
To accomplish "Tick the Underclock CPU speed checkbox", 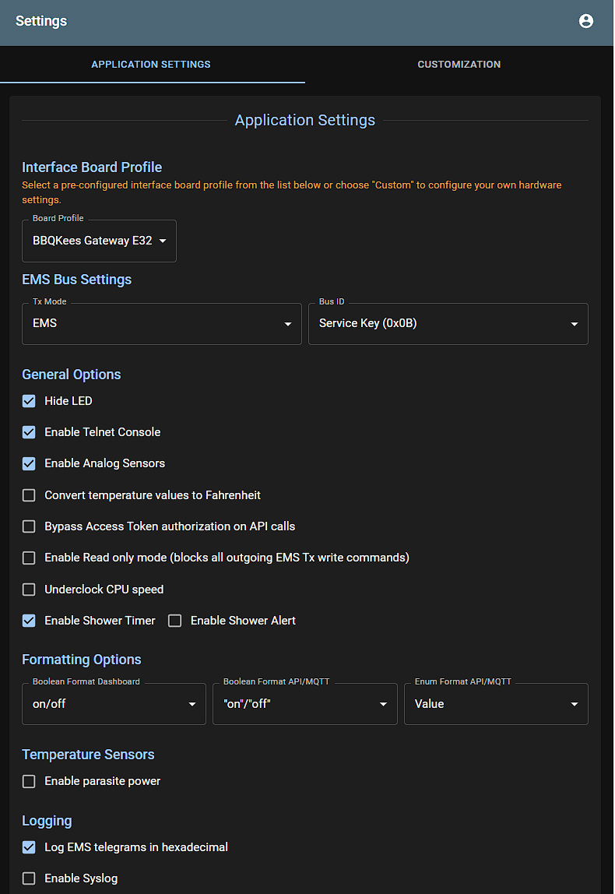I will (29, 590).
